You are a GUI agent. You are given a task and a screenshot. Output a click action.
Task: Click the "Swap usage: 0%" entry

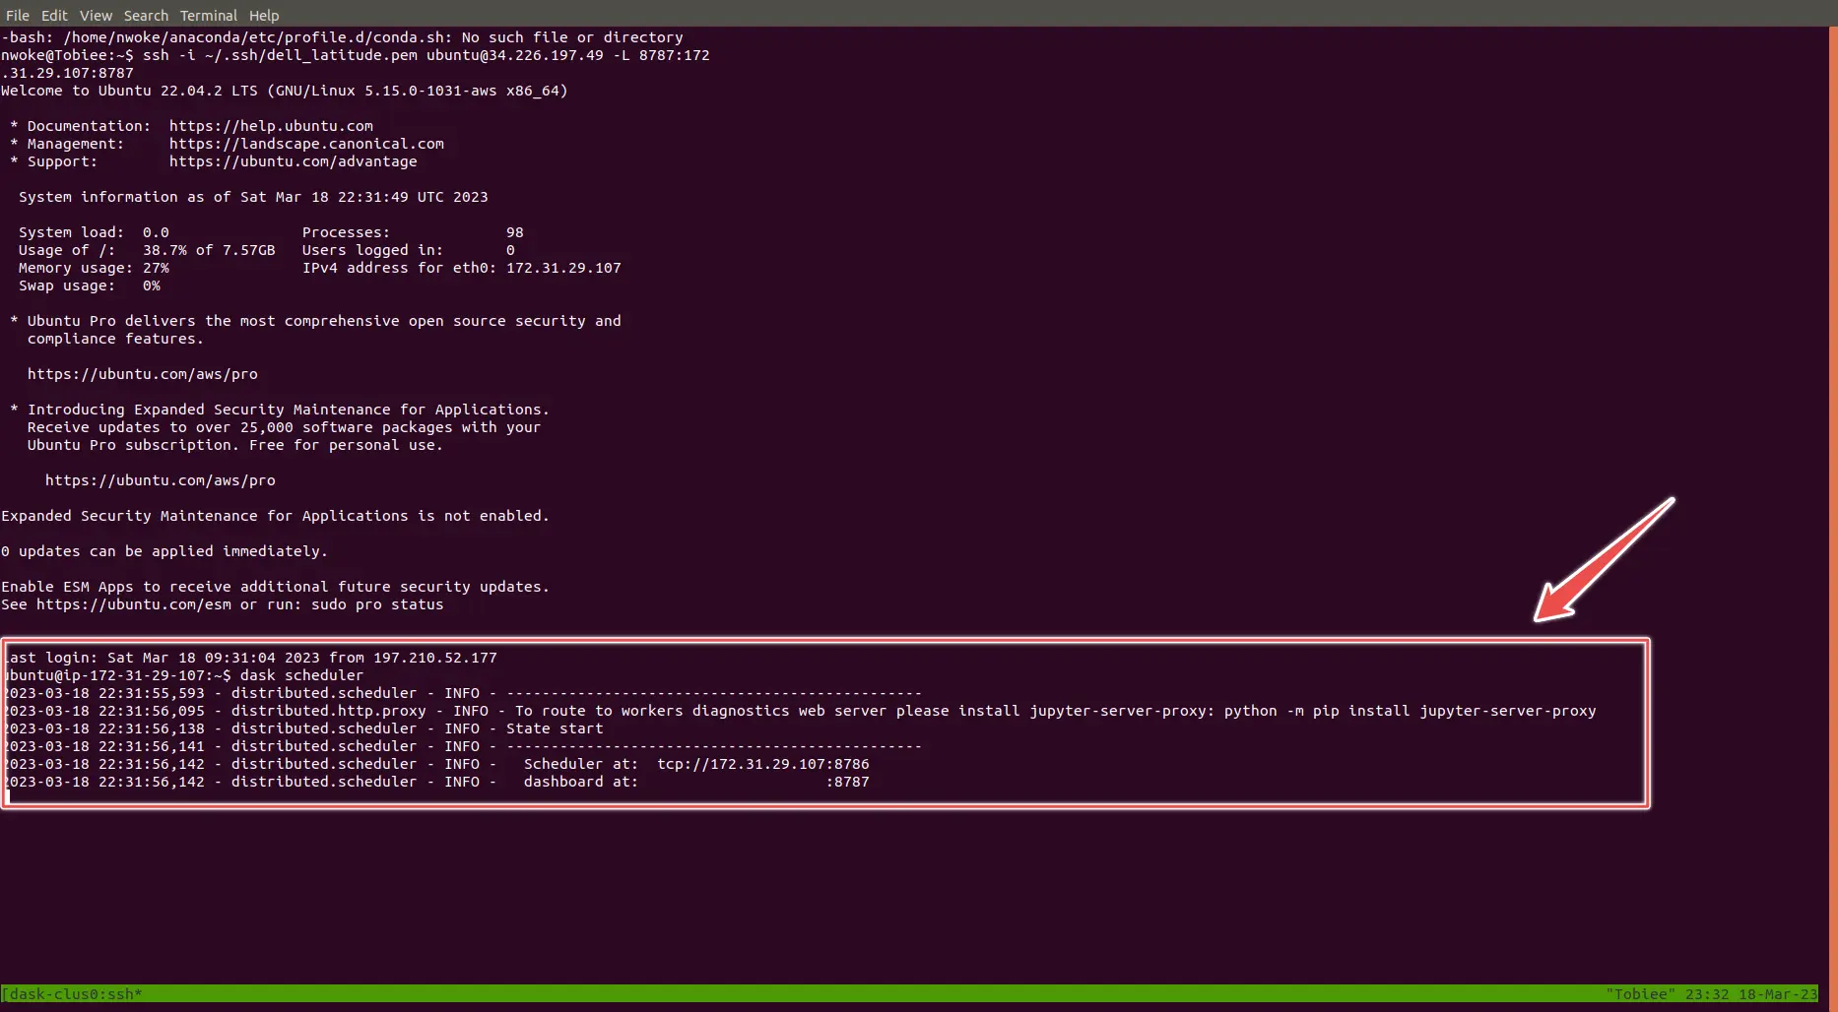pyautogui.click(x=89, y=285)
